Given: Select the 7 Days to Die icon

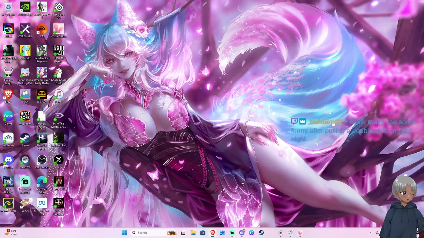Looking at the screenshot, I should 59,183.
